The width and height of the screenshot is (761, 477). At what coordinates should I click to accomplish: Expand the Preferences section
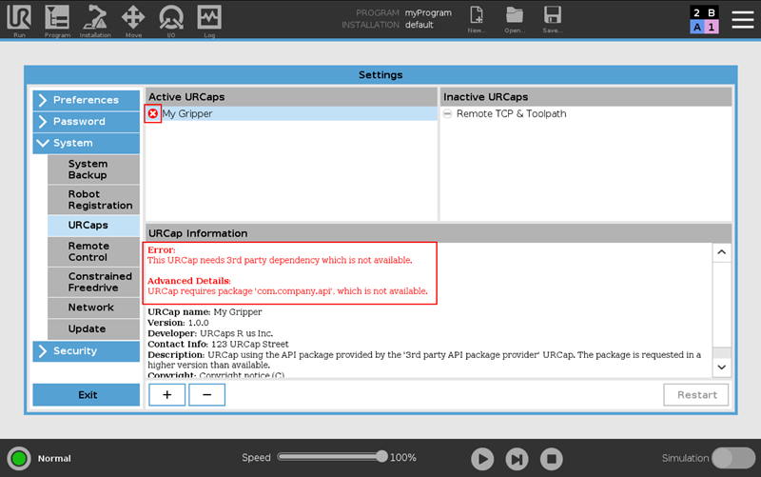(86, 100)
